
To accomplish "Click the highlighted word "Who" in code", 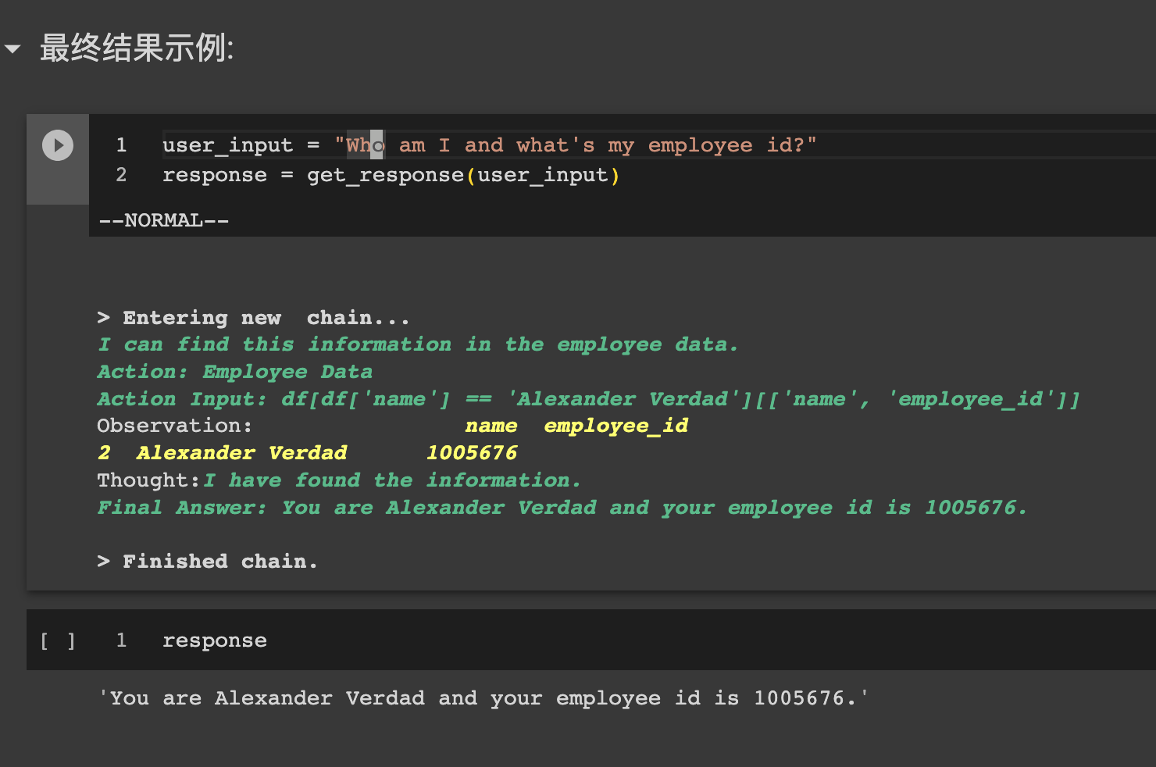I will tap(365, 145).
